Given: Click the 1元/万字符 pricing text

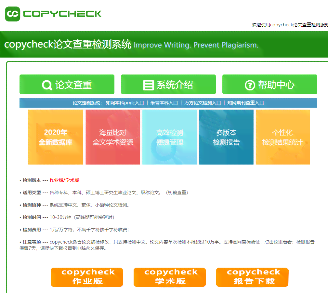Looking at the screenshot, I should tap(61, 230).
